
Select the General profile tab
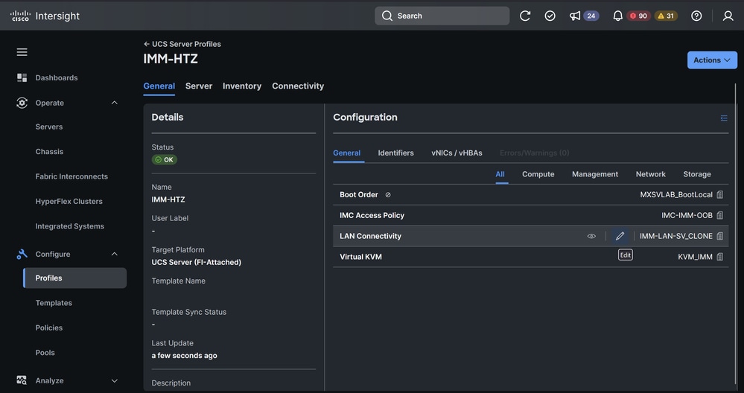159,86
